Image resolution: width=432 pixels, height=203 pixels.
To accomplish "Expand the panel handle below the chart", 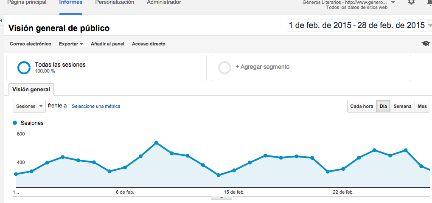I will pyautogui.click(x=221, y=198).
